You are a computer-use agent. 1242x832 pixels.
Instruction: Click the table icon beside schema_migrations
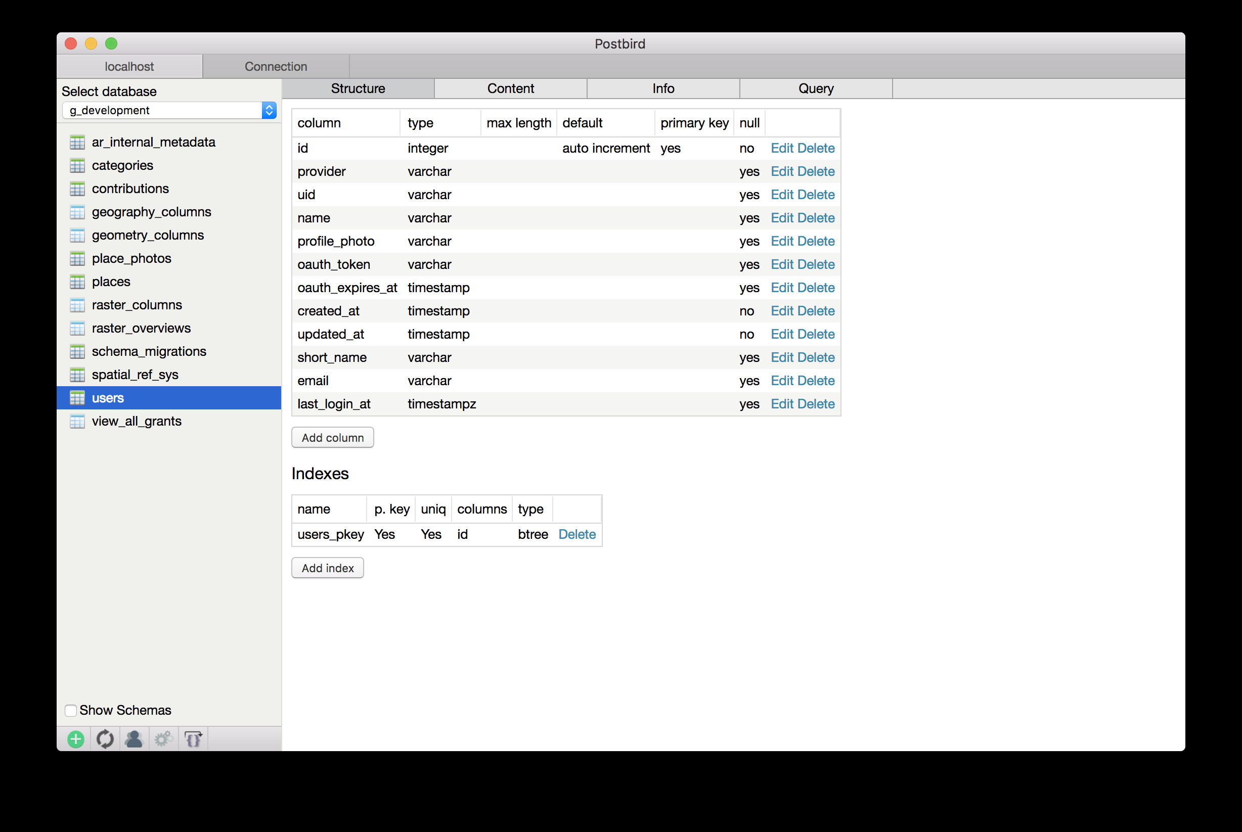point(77,352)
